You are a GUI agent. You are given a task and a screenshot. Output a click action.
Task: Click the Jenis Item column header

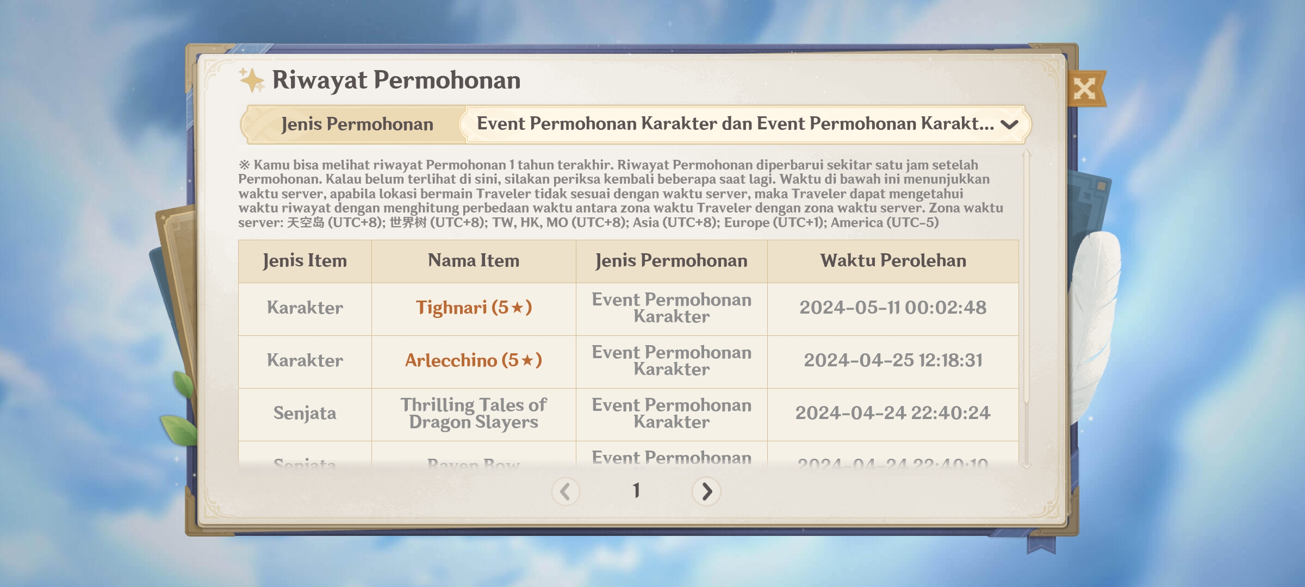(304, 261)
